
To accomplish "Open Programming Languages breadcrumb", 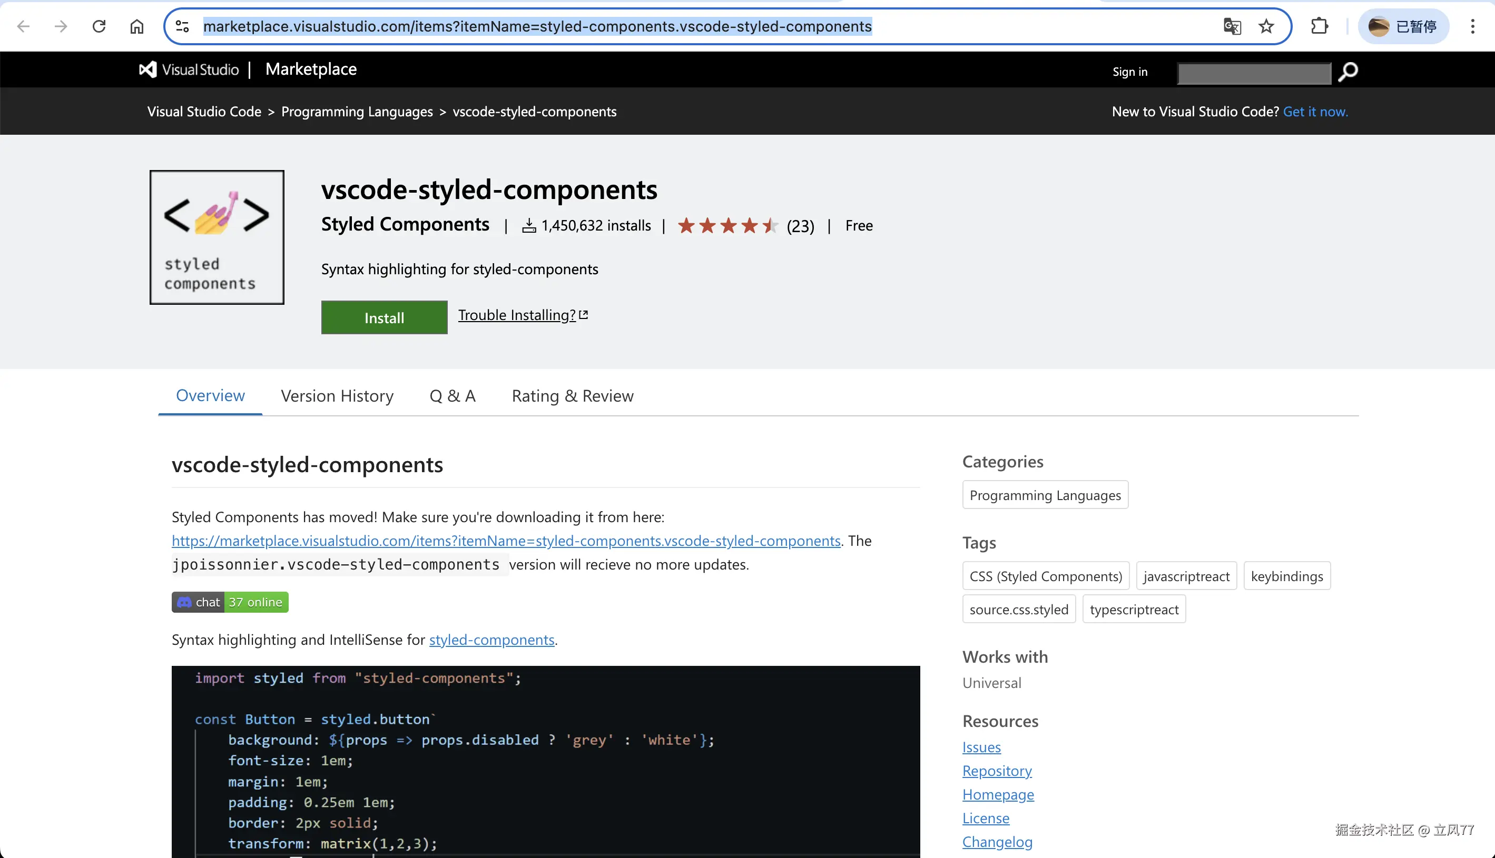I will (357, 112).
